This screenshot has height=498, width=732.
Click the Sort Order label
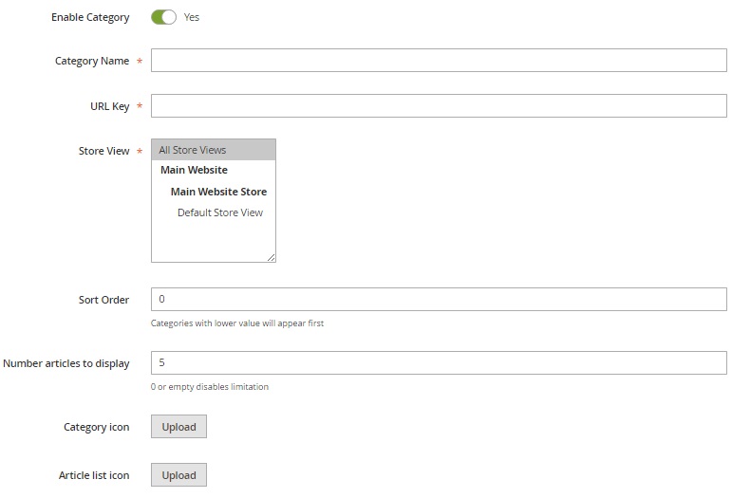pos(103,301)
